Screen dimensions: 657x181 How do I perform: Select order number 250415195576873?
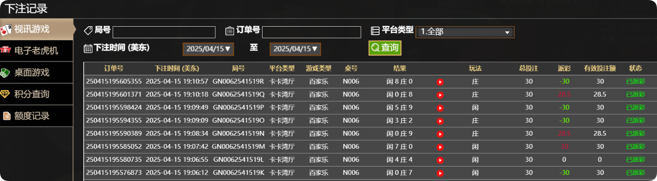pos(114,173)
